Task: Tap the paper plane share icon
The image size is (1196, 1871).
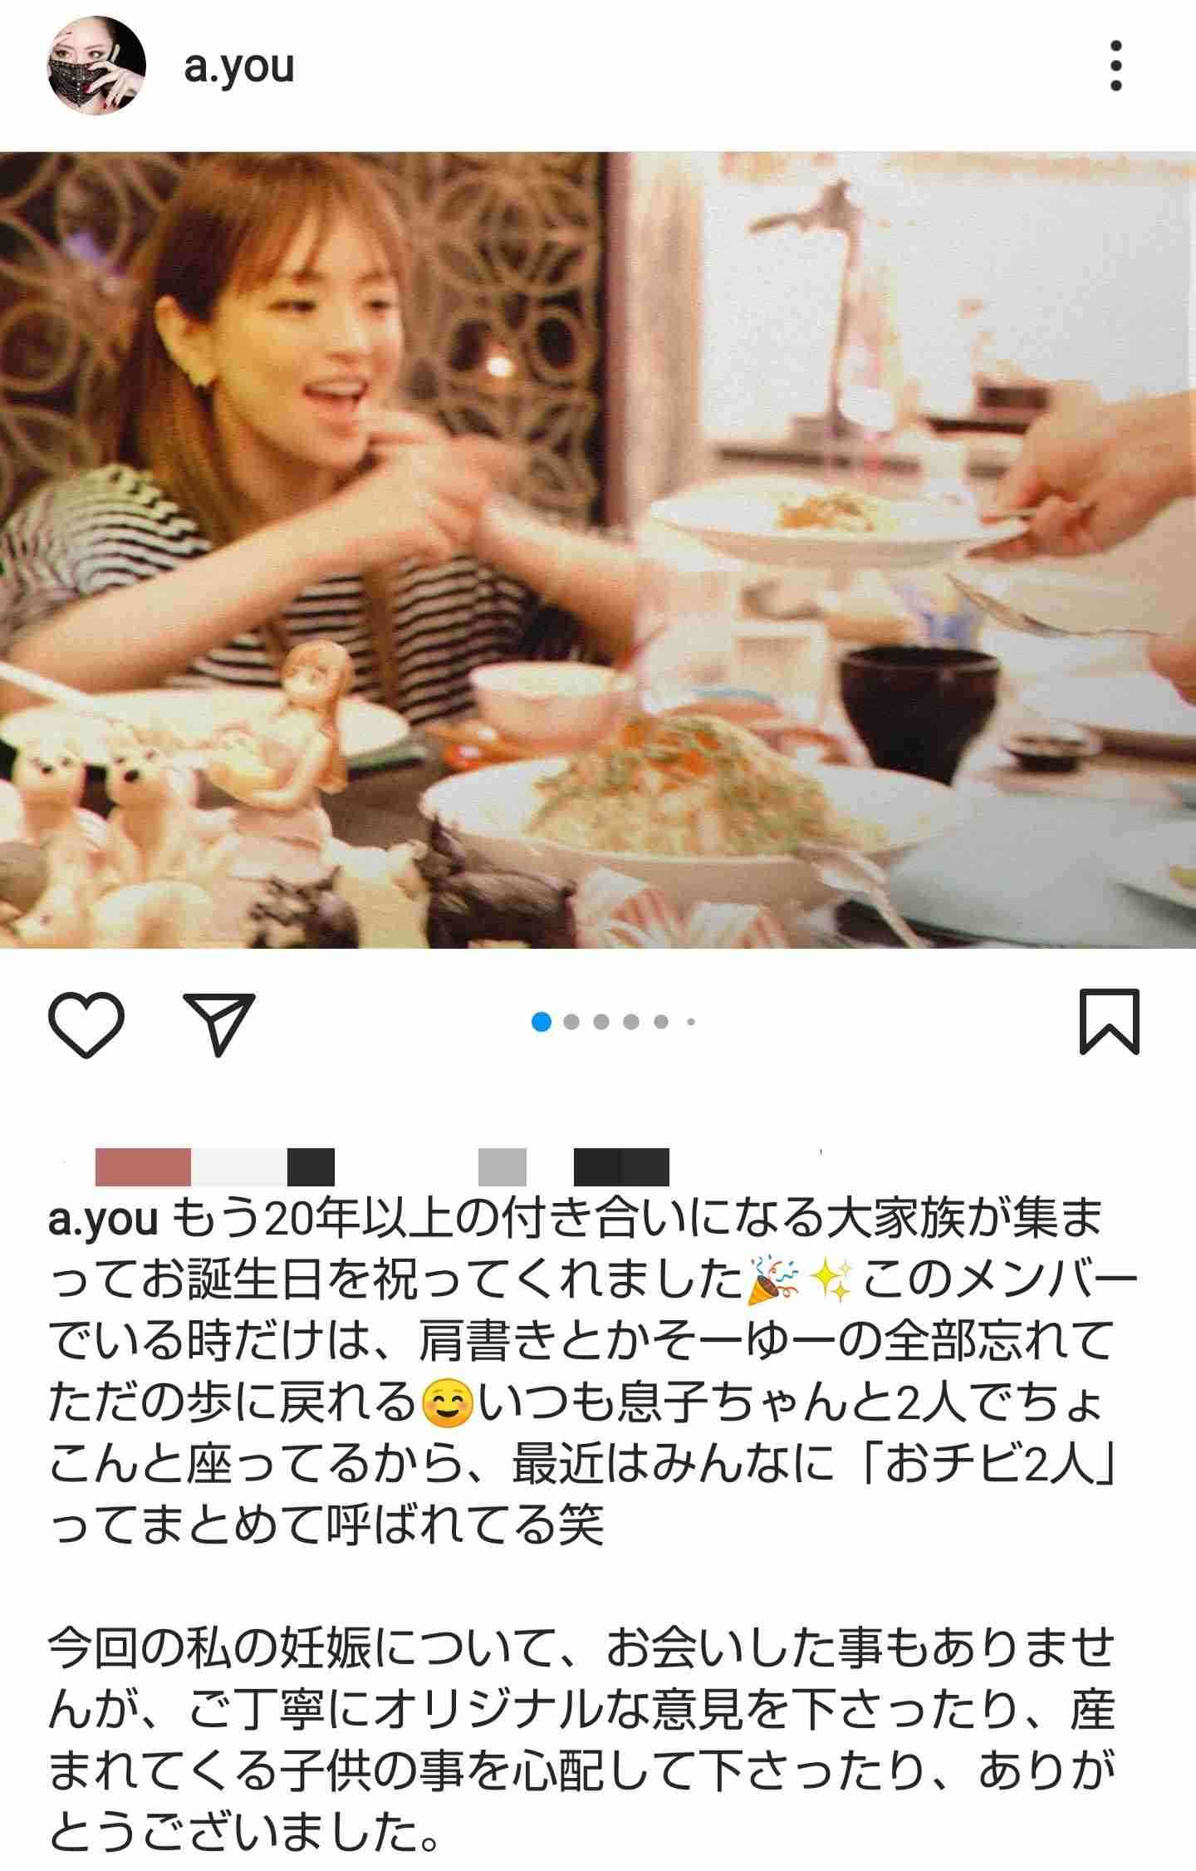Action: click(x=218, y=1023)
